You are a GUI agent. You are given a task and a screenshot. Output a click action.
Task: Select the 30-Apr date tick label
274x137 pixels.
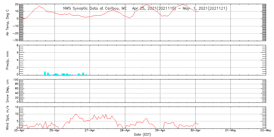point(195,131)
